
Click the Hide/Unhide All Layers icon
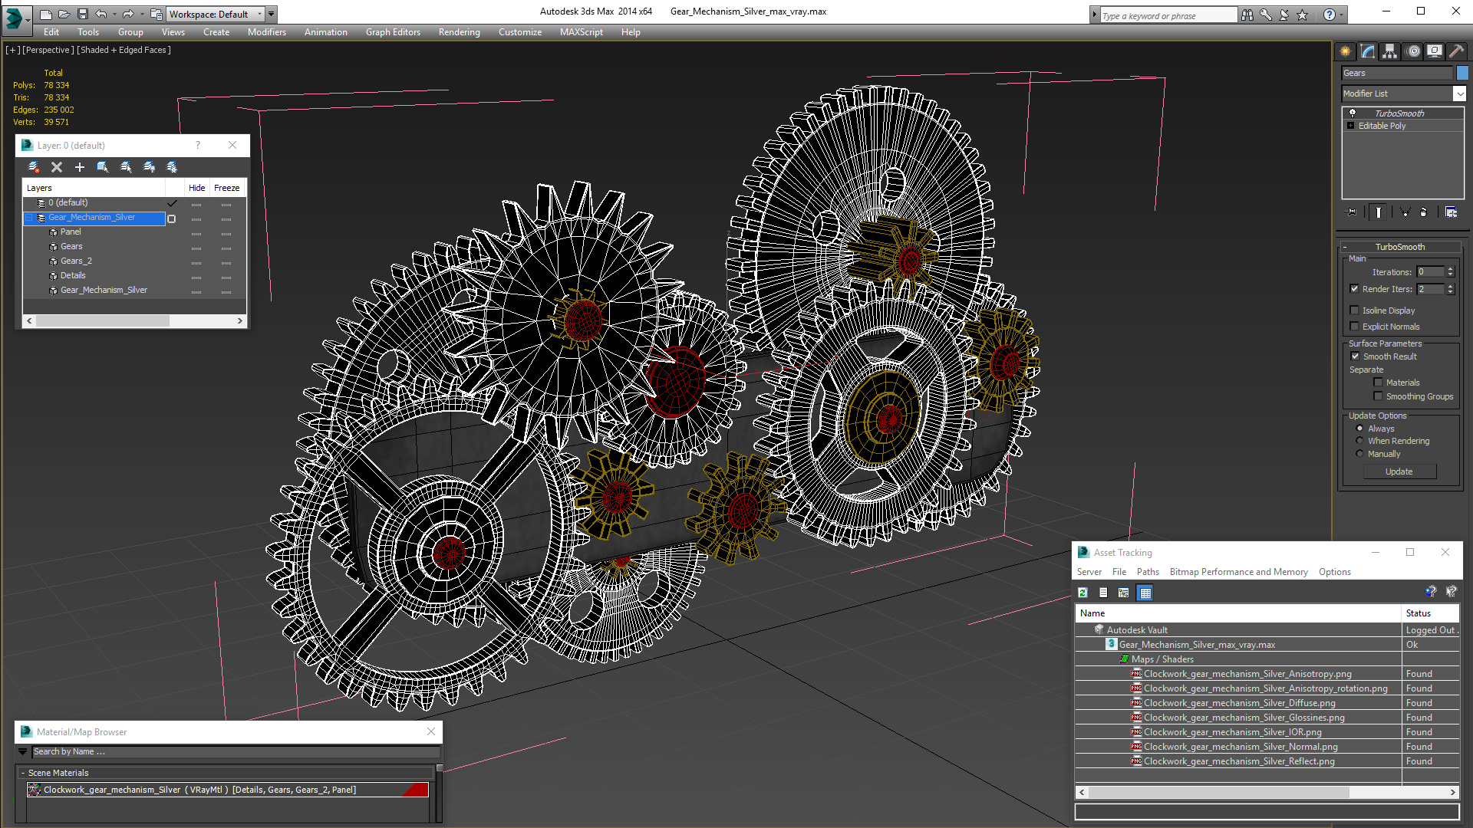tap(150, 166)
